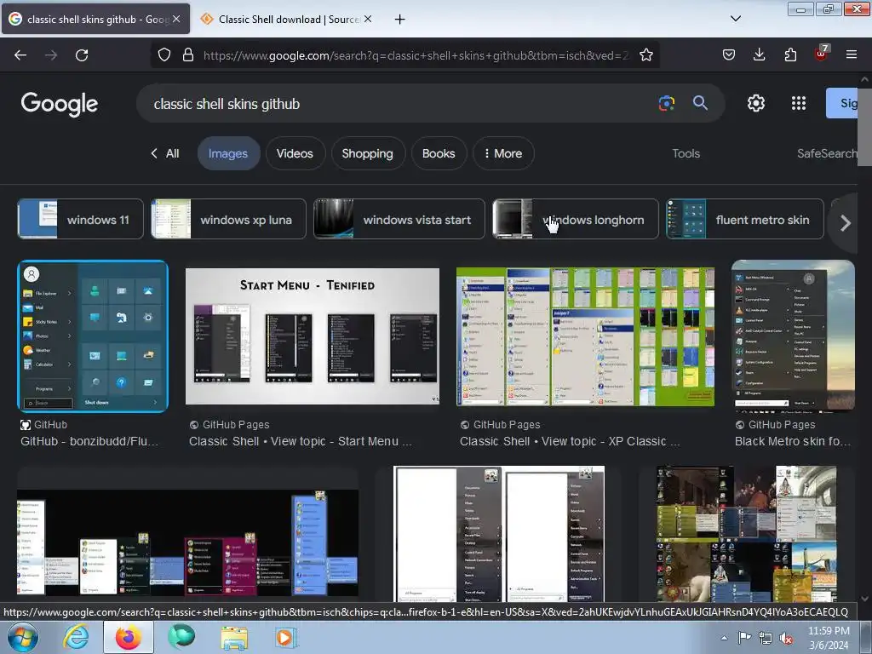This screenshot has height=654, width=872.
Task: Click the Firefox taskbar icon
Action: coord(128,637)
